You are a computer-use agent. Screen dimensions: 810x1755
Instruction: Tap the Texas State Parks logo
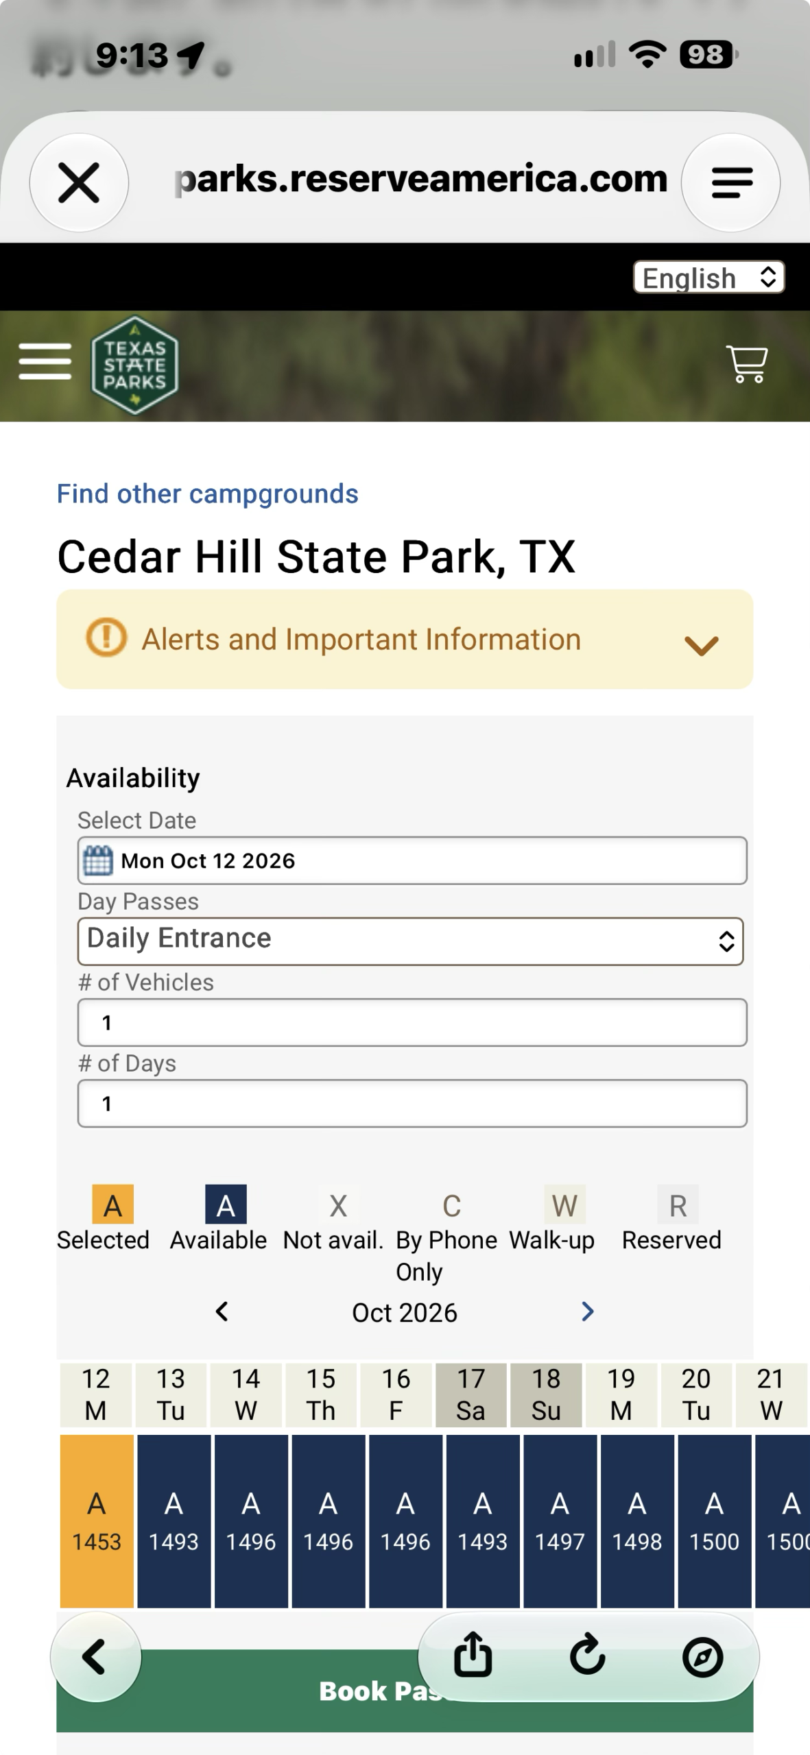134,365
